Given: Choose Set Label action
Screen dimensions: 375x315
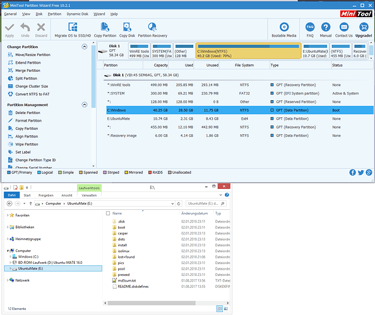Looking at the screenshot, I should pos(23,152).
